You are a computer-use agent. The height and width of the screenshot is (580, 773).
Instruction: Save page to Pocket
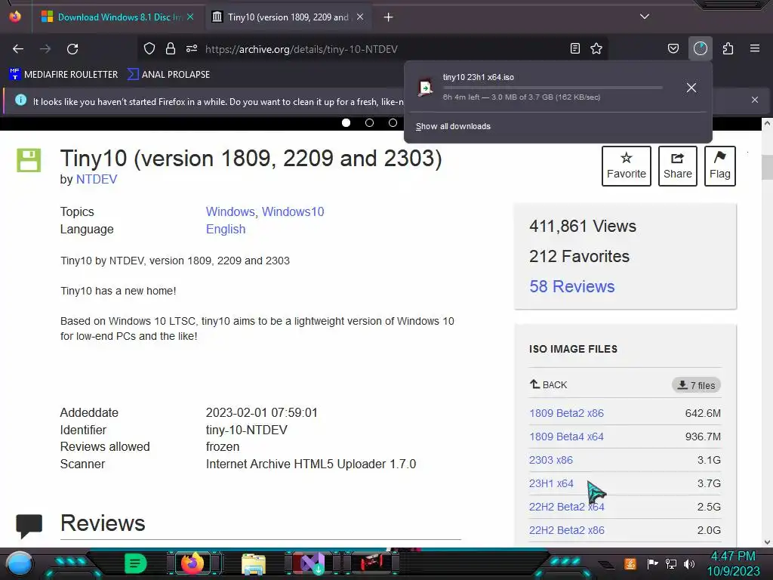673,48
